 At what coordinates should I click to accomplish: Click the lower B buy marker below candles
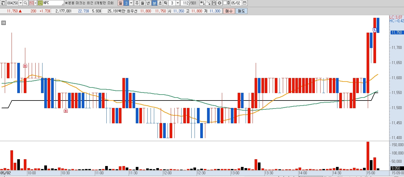(66, 111)
